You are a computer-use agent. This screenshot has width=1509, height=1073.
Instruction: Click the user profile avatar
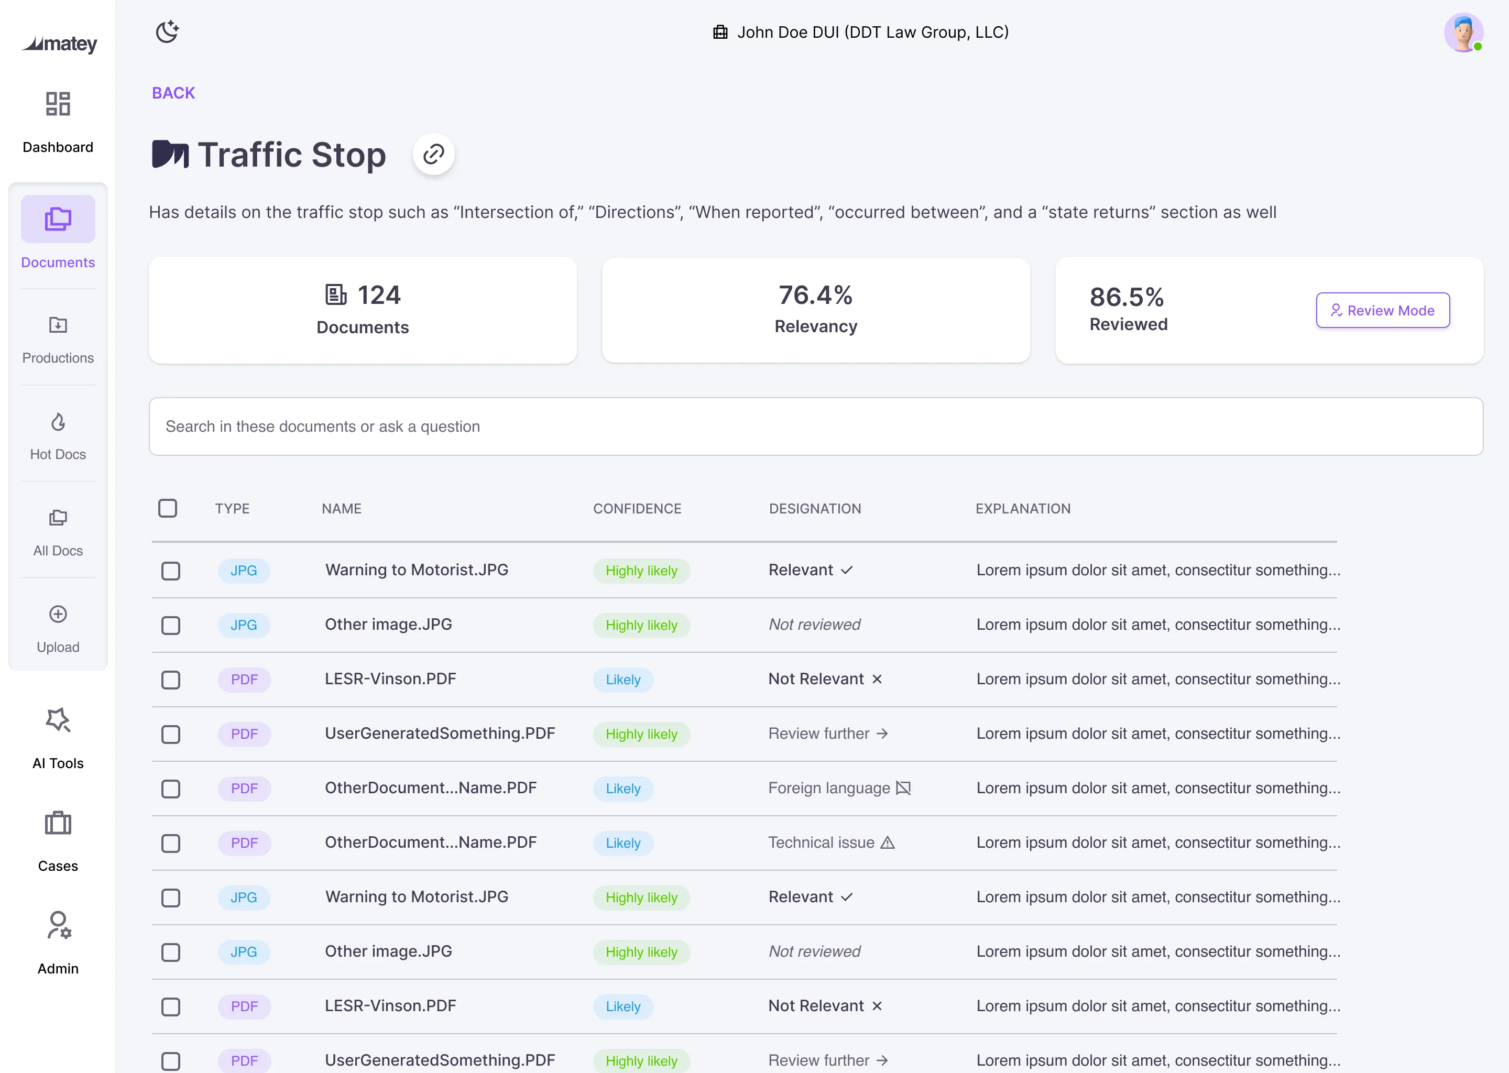1463,32
